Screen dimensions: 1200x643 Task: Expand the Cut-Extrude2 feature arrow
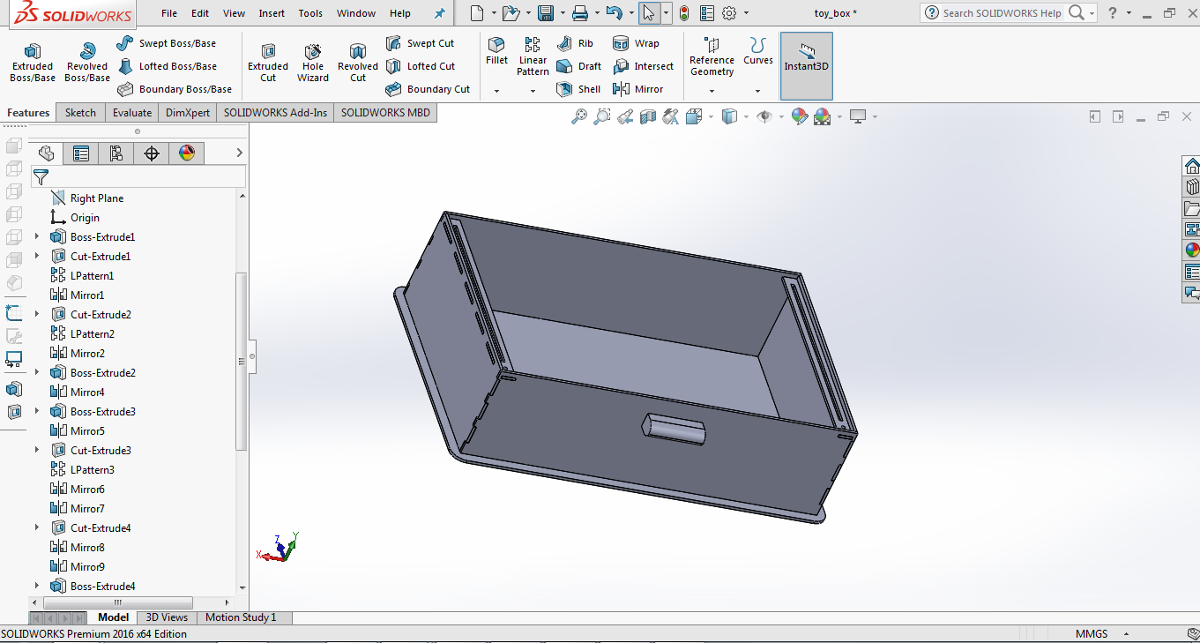point(37,314)
